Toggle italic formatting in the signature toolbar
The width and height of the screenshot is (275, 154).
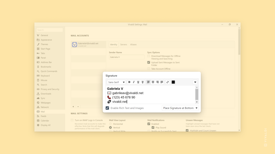pyautogui.click(x=134, y=82)
